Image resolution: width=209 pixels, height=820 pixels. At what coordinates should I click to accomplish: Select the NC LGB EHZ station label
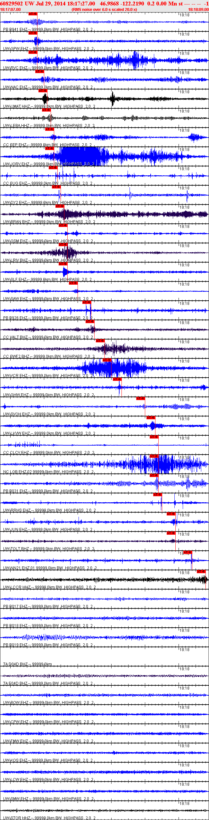pyautogui.click(x=15, y=472)
